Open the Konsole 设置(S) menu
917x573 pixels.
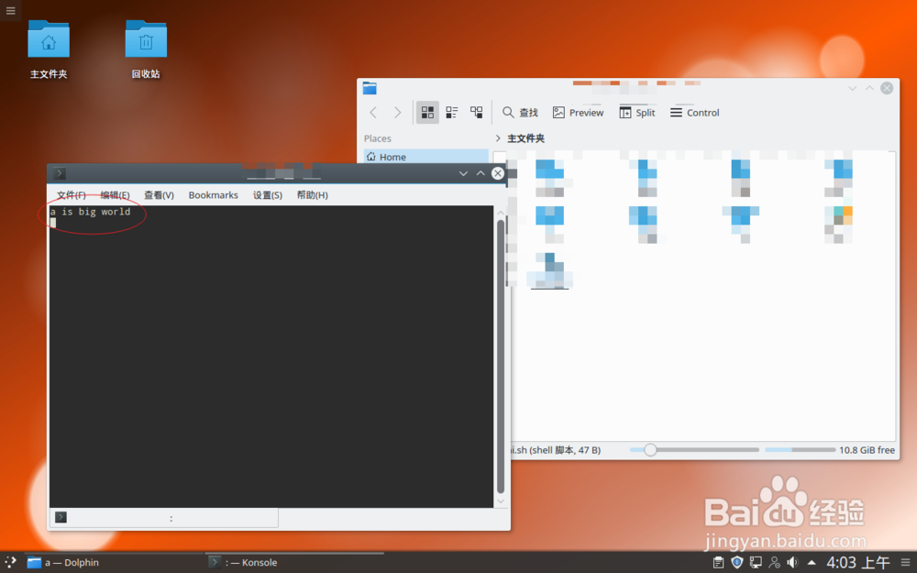(267, 194)
